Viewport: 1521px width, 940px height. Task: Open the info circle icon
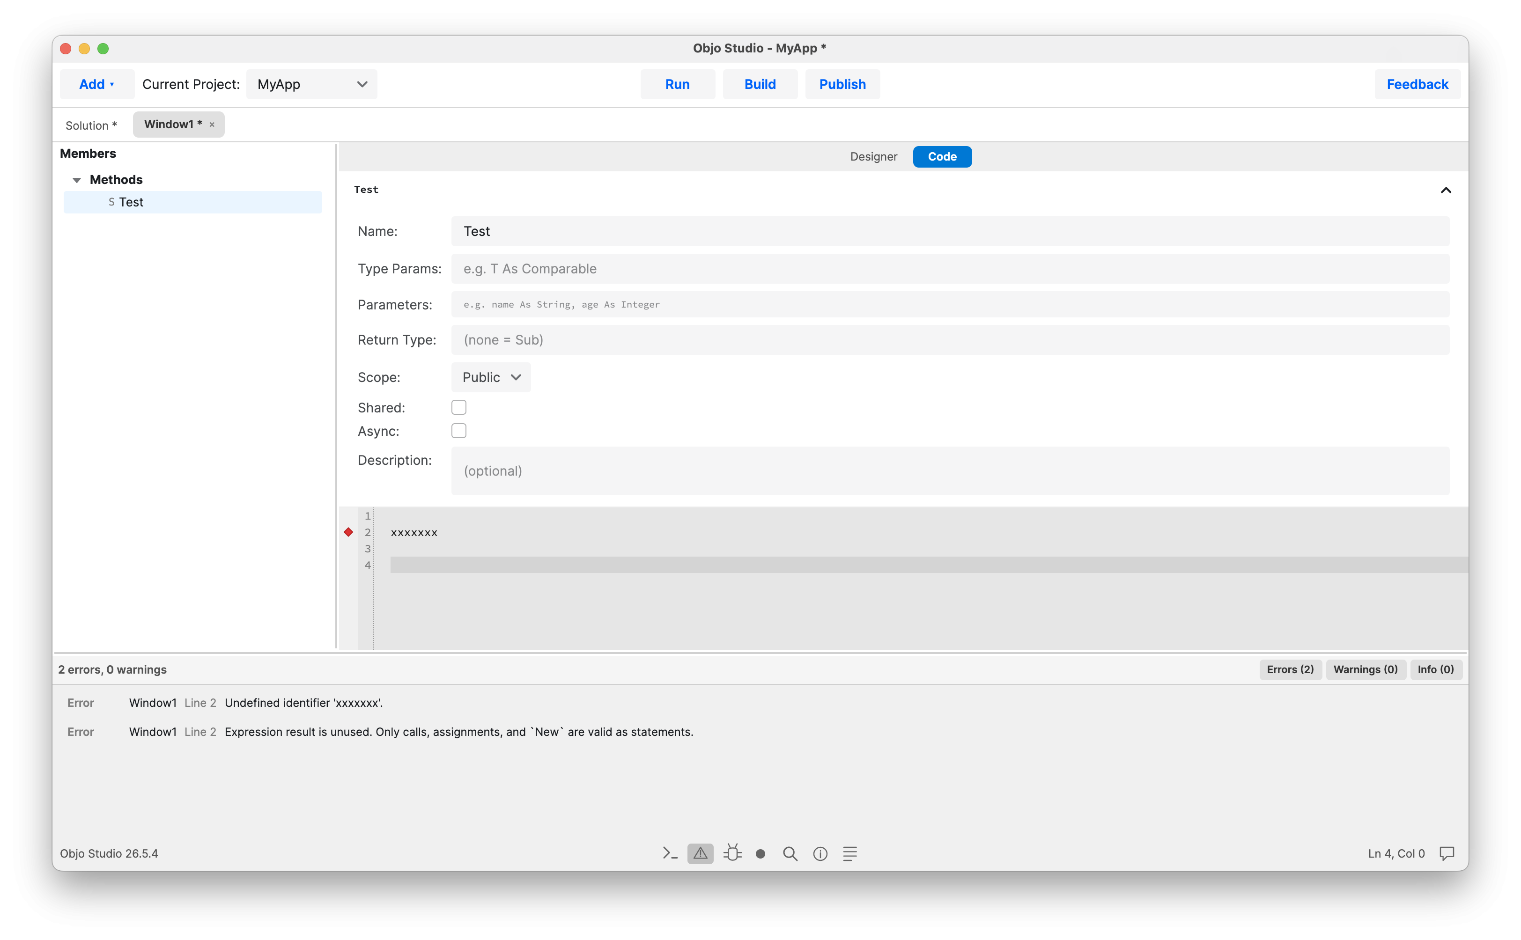[x=820, y=853]
